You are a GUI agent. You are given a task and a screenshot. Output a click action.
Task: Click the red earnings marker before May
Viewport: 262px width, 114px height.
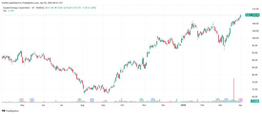[21, 100]
